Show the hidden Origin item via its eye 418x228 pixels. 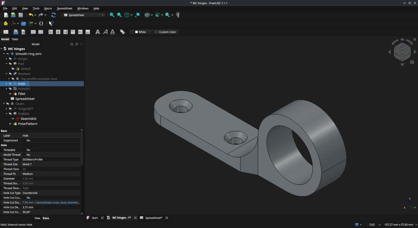coord(10,59)
